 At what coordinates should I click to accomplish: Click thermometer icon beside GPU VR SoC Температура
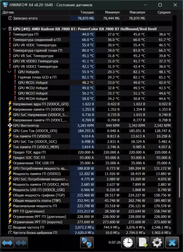click(10, 56)
